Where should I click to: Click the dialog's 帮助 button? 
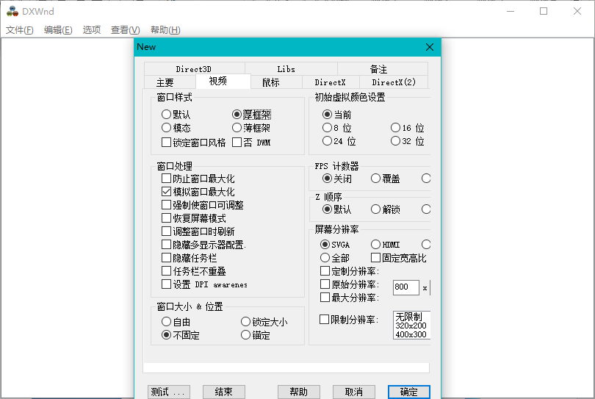point(299,392)
